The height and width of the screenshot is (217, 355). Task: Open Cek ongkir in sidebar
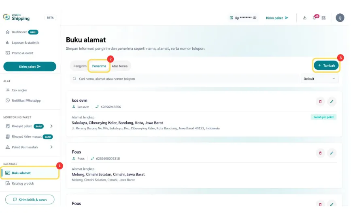point(19,90)
